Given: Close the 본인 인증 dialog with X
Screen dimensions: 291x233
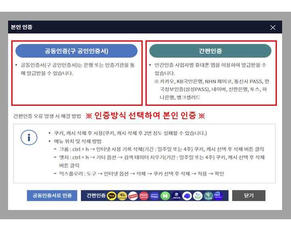Looking at the screenshot, I should coord(273,27).
